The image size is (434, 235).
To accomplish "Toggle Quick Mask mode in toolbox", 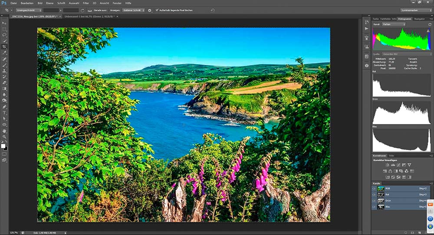I will (4, 154).
